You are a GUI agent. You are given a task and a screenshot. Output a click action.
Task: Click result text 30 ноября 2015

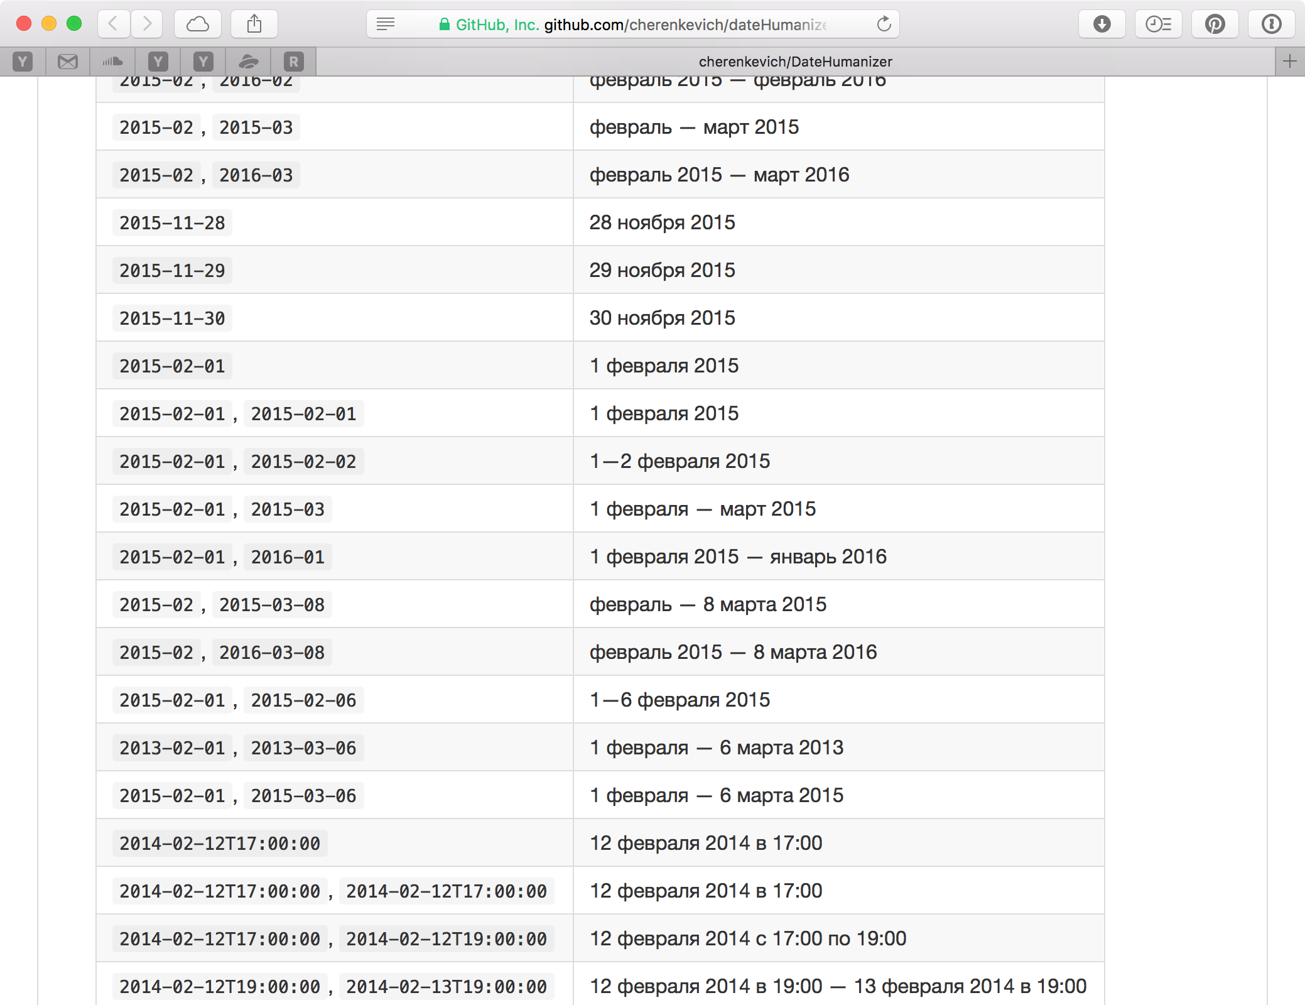[x=662, y=318]
